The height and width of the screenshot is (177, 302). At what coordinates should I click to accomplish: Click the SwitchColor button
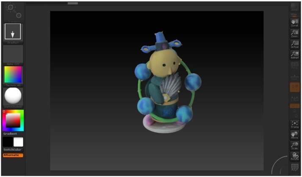click(x=13, y=150)
